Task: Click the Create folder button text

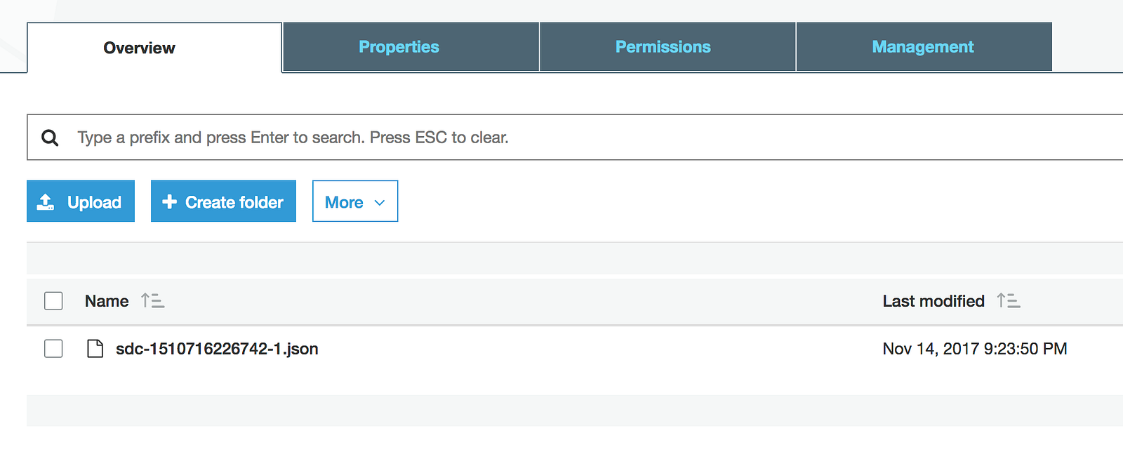Action: pos(234,202)
